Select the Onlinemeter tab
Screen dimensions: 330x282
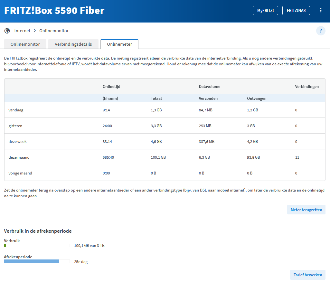pyautogui.click(x=119, y=44)
